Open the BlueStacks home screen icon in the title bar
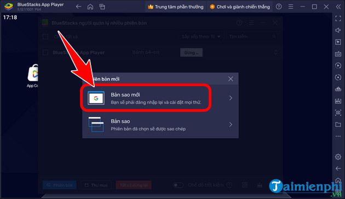This screenshot has width=345, height=199. pos(90,7)
